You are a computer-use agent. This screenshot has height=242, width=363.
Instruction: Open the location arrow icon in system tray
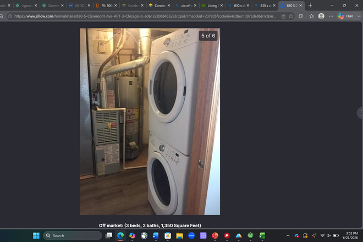click(x=313, y=235)
